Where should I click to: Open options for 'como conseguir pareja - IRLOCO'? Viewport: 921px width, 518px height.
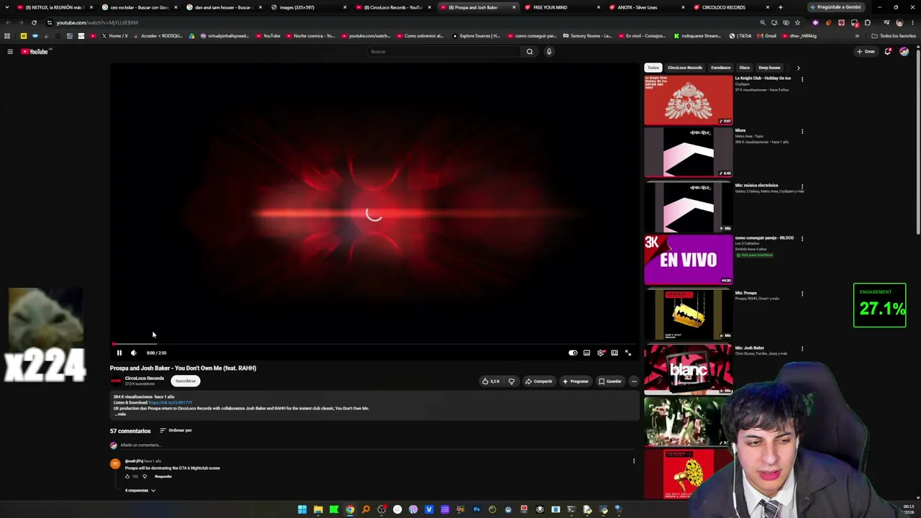[802, 239]
